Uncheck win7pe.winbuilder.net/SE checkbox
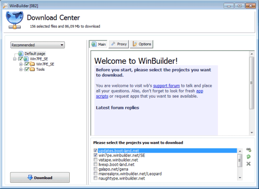 [x=96, y=155]
